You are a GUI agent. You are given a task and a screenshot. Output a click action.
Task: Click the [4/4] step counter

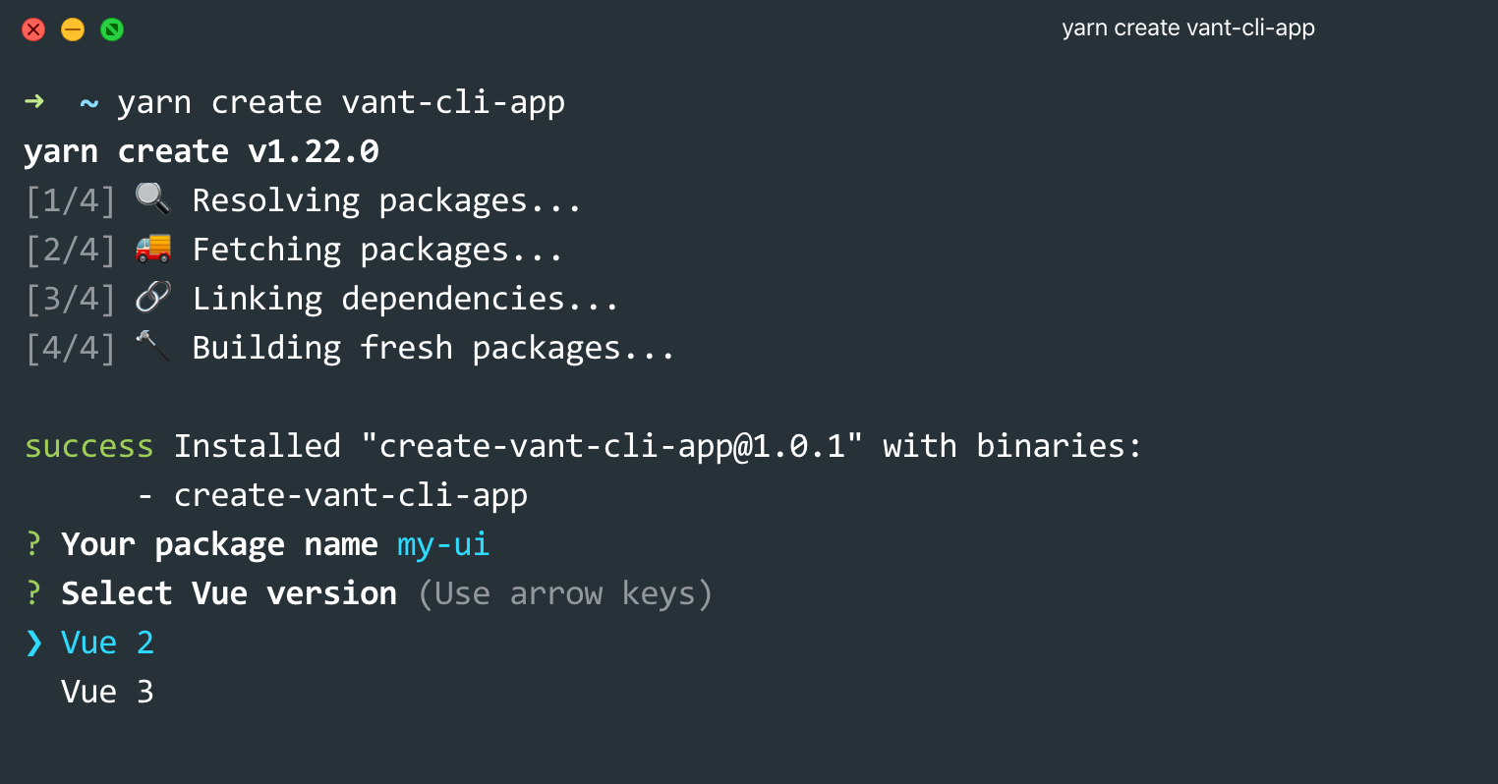70,348
